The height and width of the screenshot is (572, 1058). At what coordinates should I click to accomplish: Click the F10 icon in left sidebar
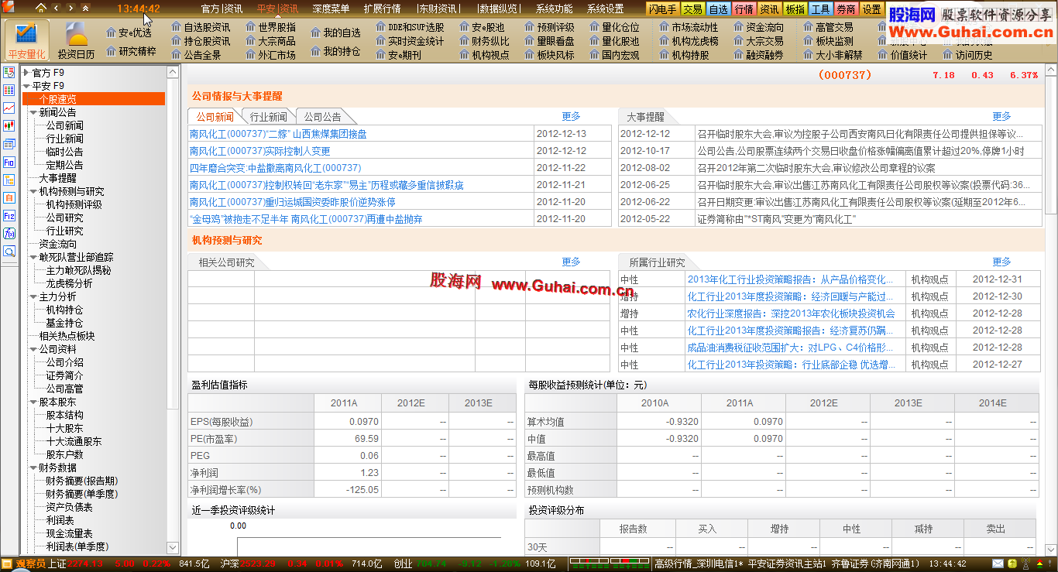coord(9,163)
